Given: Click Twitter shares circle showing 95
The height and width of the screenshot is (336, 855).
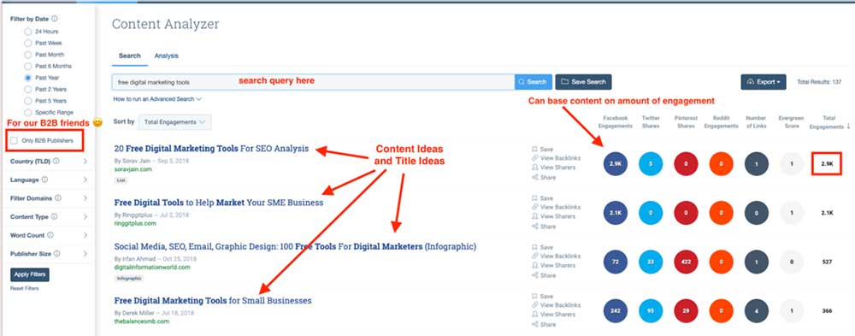Looking at the screenshot, I should coord(651,311).
